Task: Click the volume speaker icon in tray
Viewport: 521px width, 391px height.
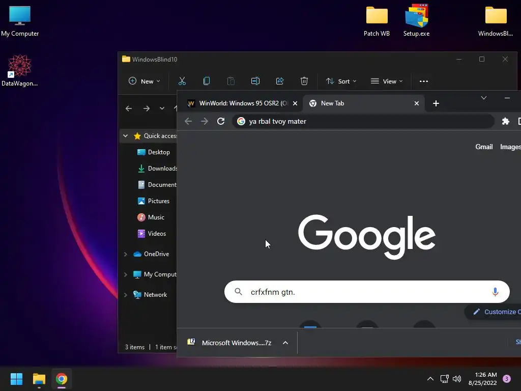Action: point(457,378)
